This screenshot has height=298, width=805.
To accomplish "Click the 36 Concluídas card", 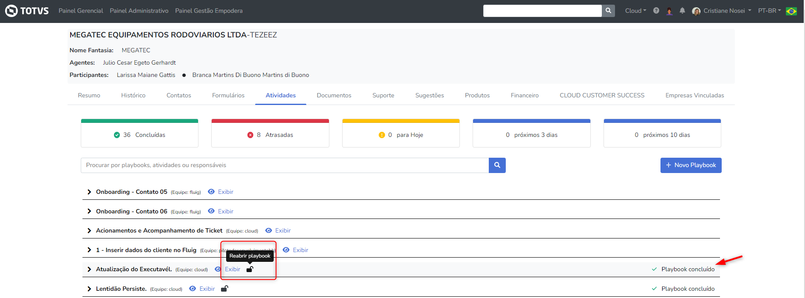I will [x=139, y=133].
